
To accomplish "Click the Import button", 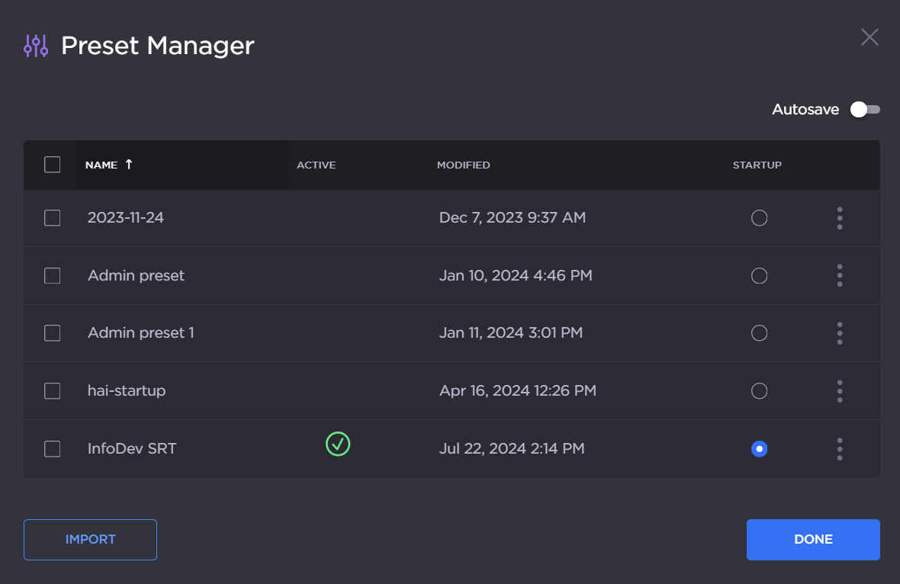I will pyautogui.click(x=90, y=540).
